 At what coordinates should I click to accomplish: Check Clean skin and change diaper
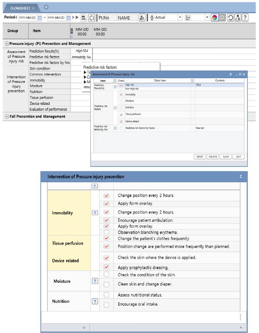pyautogui.click(x=107, y=284)
